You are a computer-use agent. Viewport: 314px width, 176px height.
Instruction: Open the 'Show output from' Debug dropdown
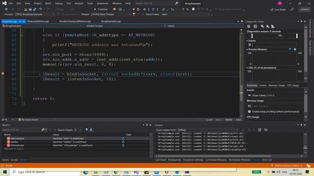point(208,130)
